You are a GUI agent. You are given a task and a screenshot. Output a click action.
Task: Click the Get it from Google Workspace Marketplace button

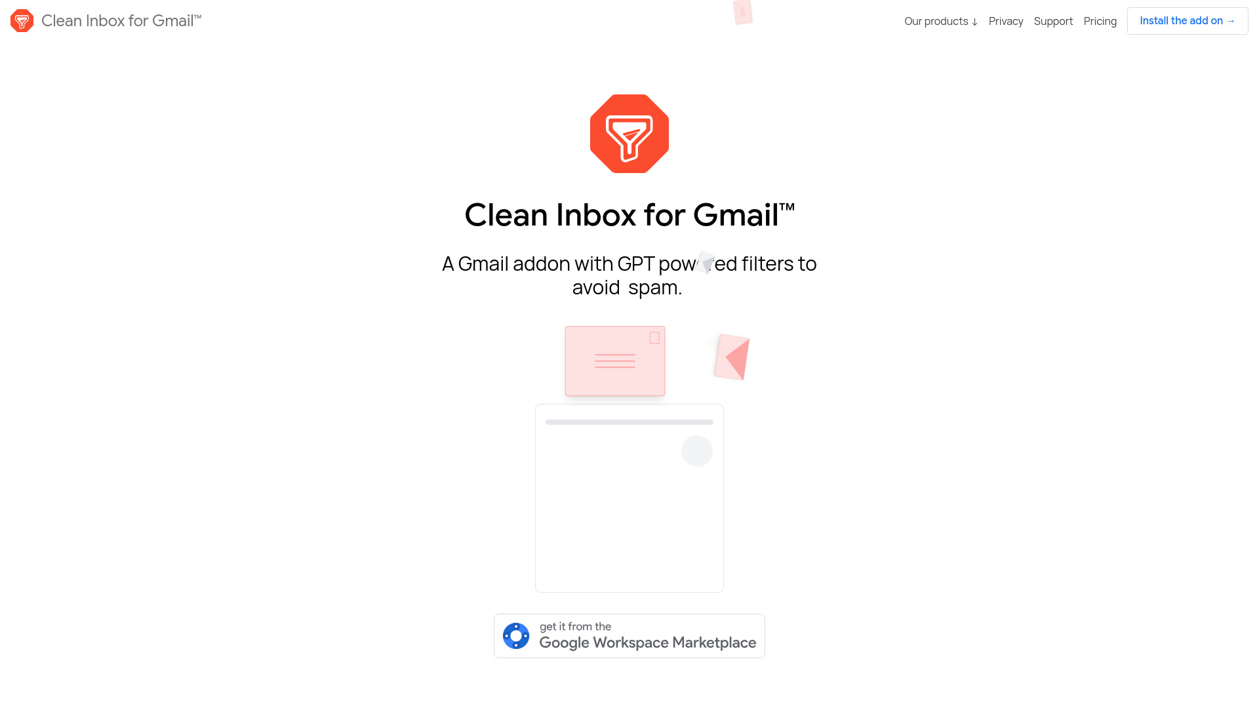[629, 635]
